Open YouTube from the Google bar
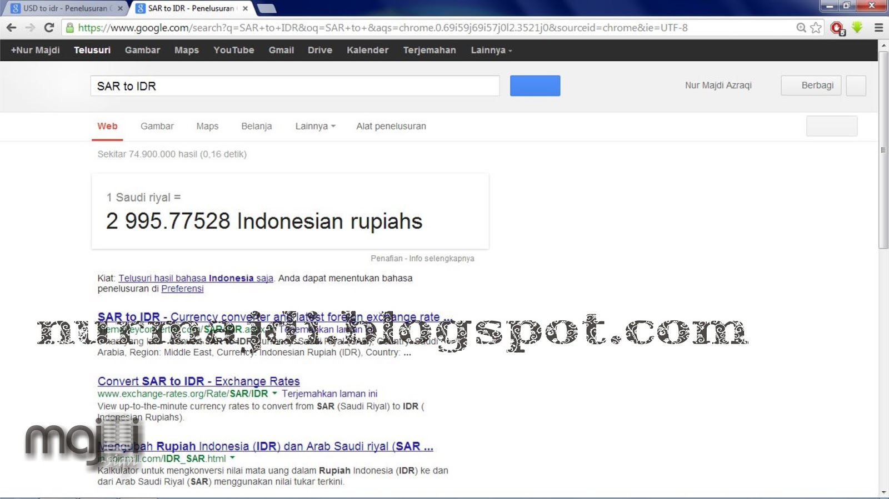The image size is (889, 499). tap(234, 50)
